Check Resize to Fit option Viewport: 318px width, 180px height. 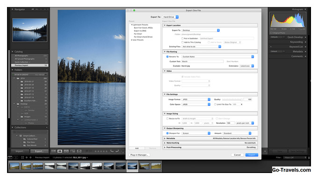pos(167,118)
